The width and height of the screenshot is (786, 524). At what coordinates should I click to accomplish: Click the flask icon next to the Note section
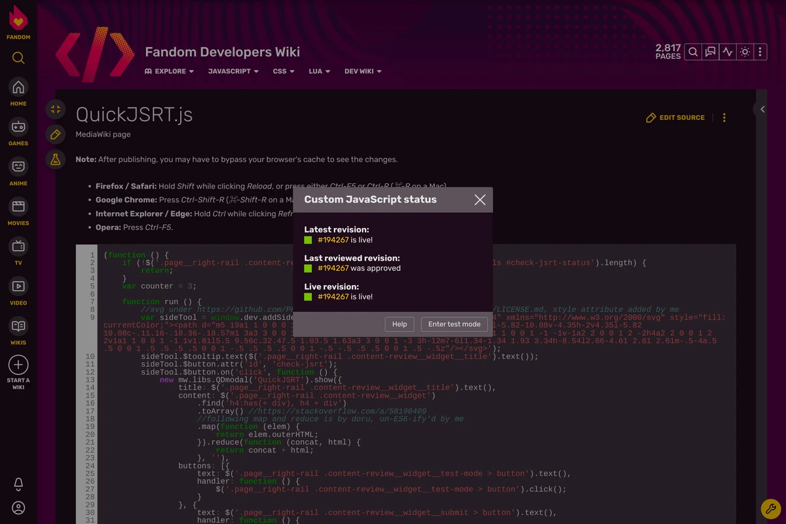point(55,159)
